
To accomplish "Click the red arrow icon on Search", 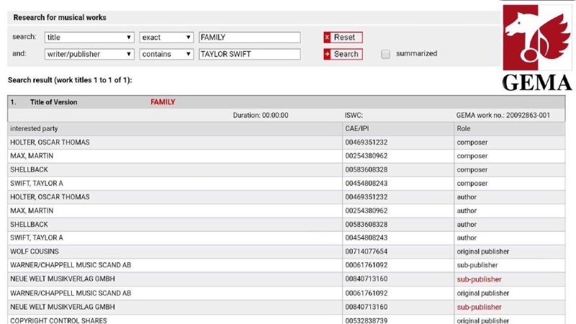I will [328, 54].
